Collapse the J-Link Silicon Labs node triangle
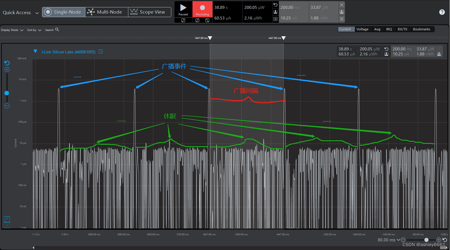Viewport: 450px width, 250px height. coord(35,51)
